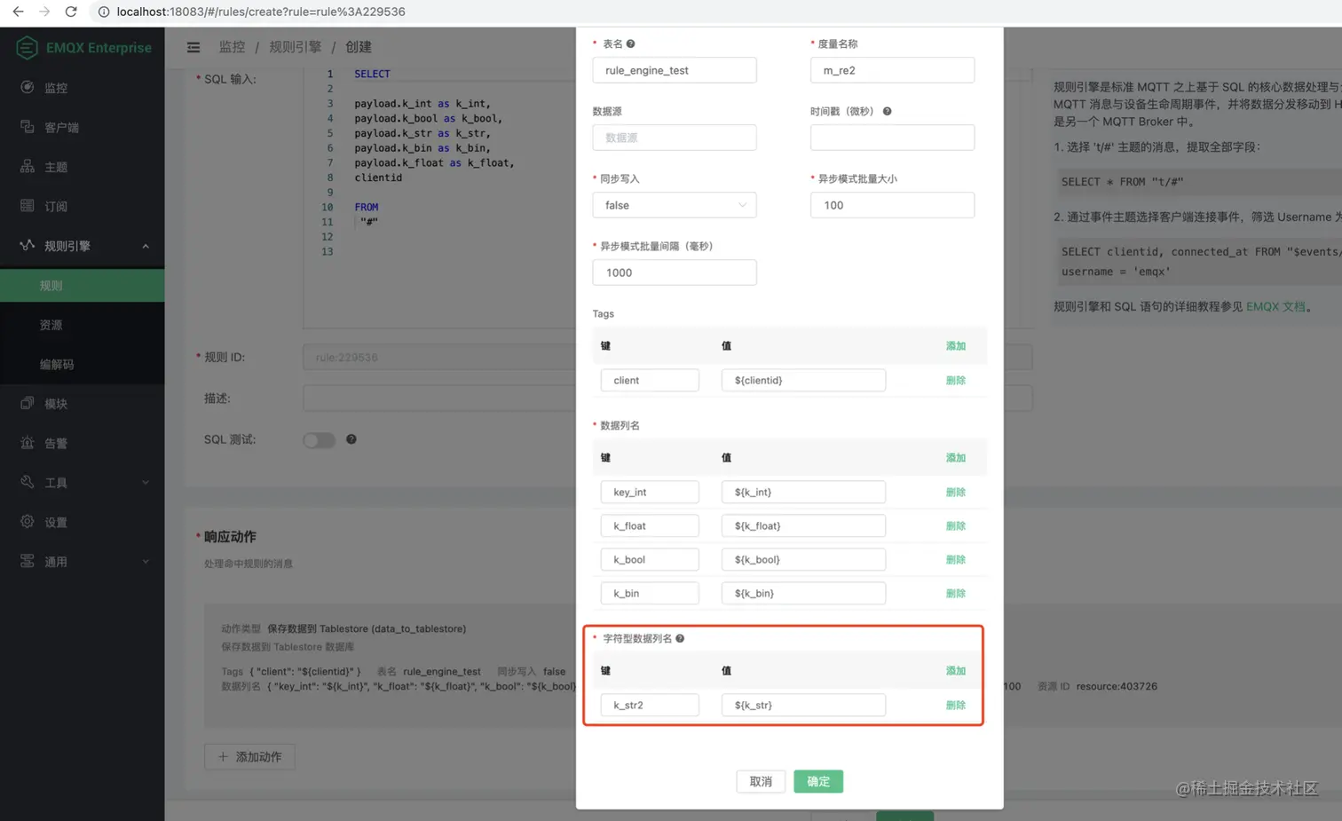Collapse the sidebar with hamburger icon
Viewport: 1342px width, 821px height.
193,47
